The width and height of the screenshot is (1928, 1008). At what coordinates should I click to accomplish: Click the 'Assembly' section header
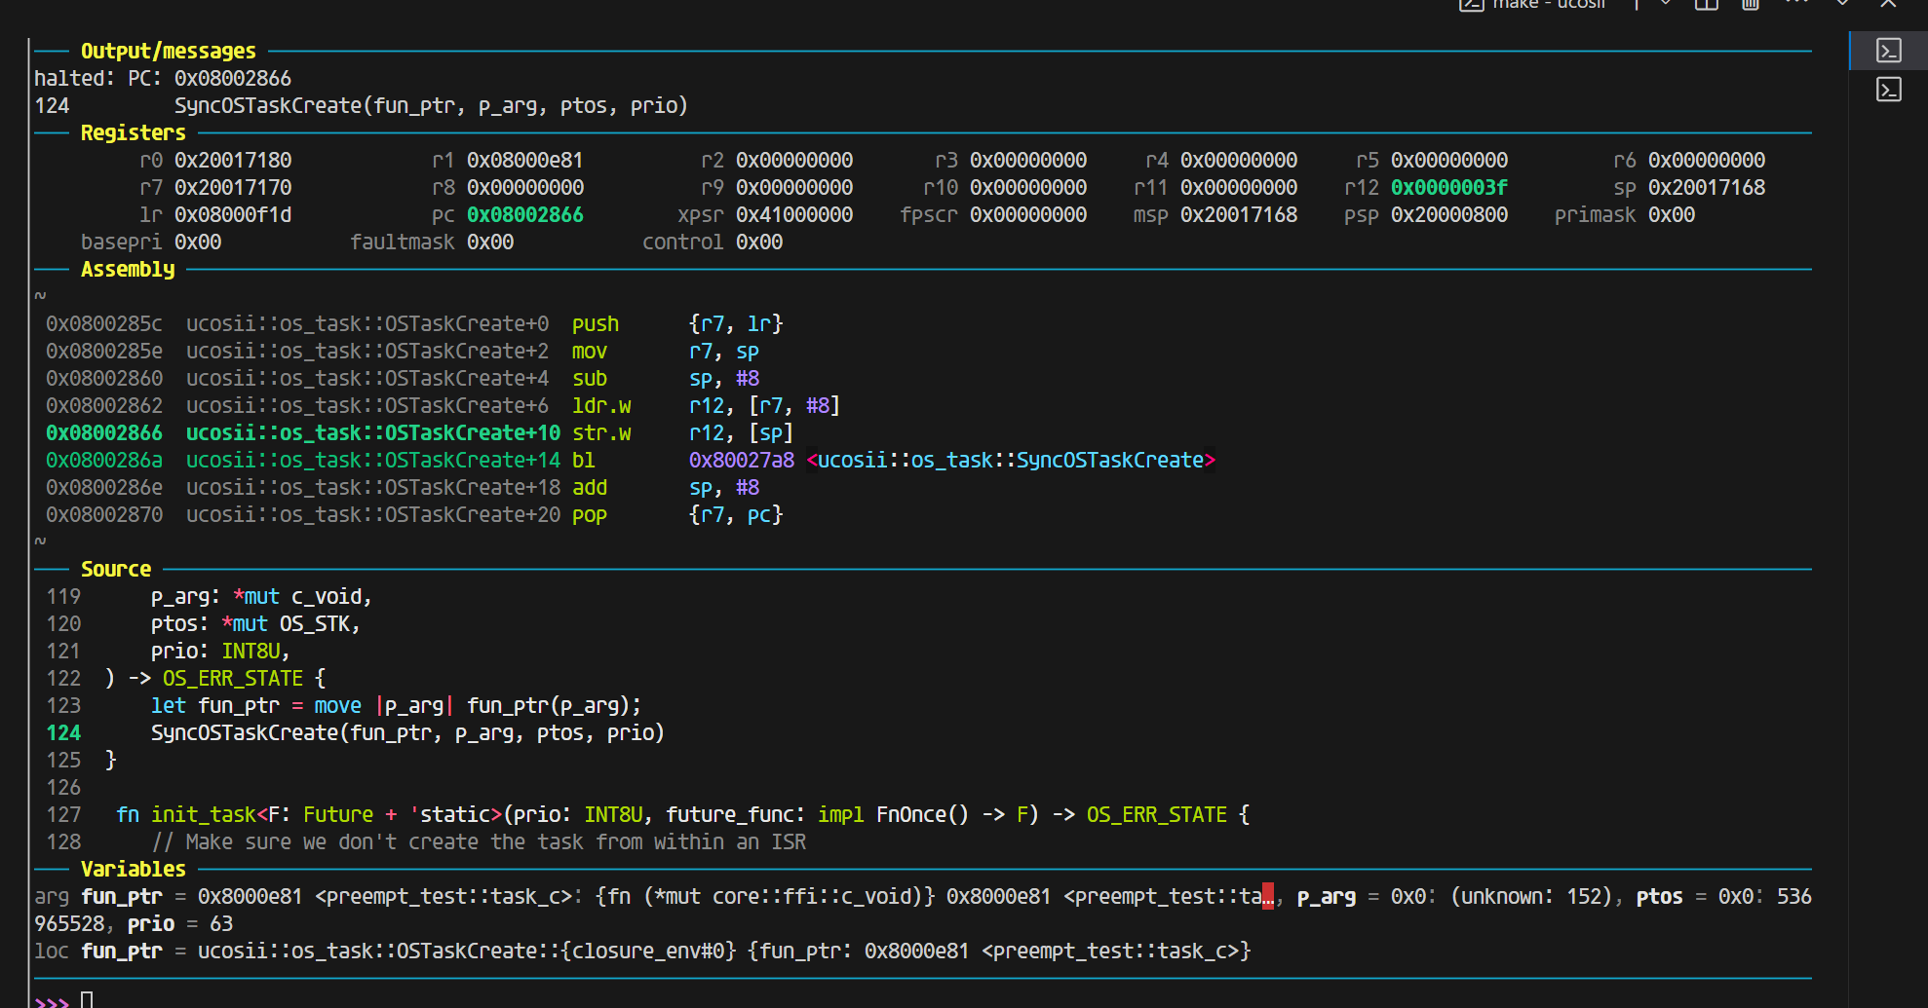point(128,269)
